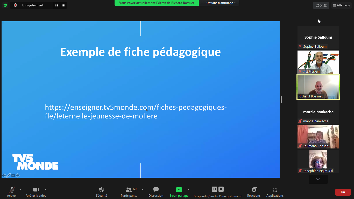The image size is (354, 199).
Task: Open the Options d'affichage dropdown
Action: (x=221, y=3)
